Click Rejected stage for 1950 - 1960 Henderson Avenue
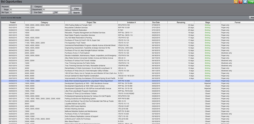Viewport: 254px width, 124px height. [x=207, y=83]
